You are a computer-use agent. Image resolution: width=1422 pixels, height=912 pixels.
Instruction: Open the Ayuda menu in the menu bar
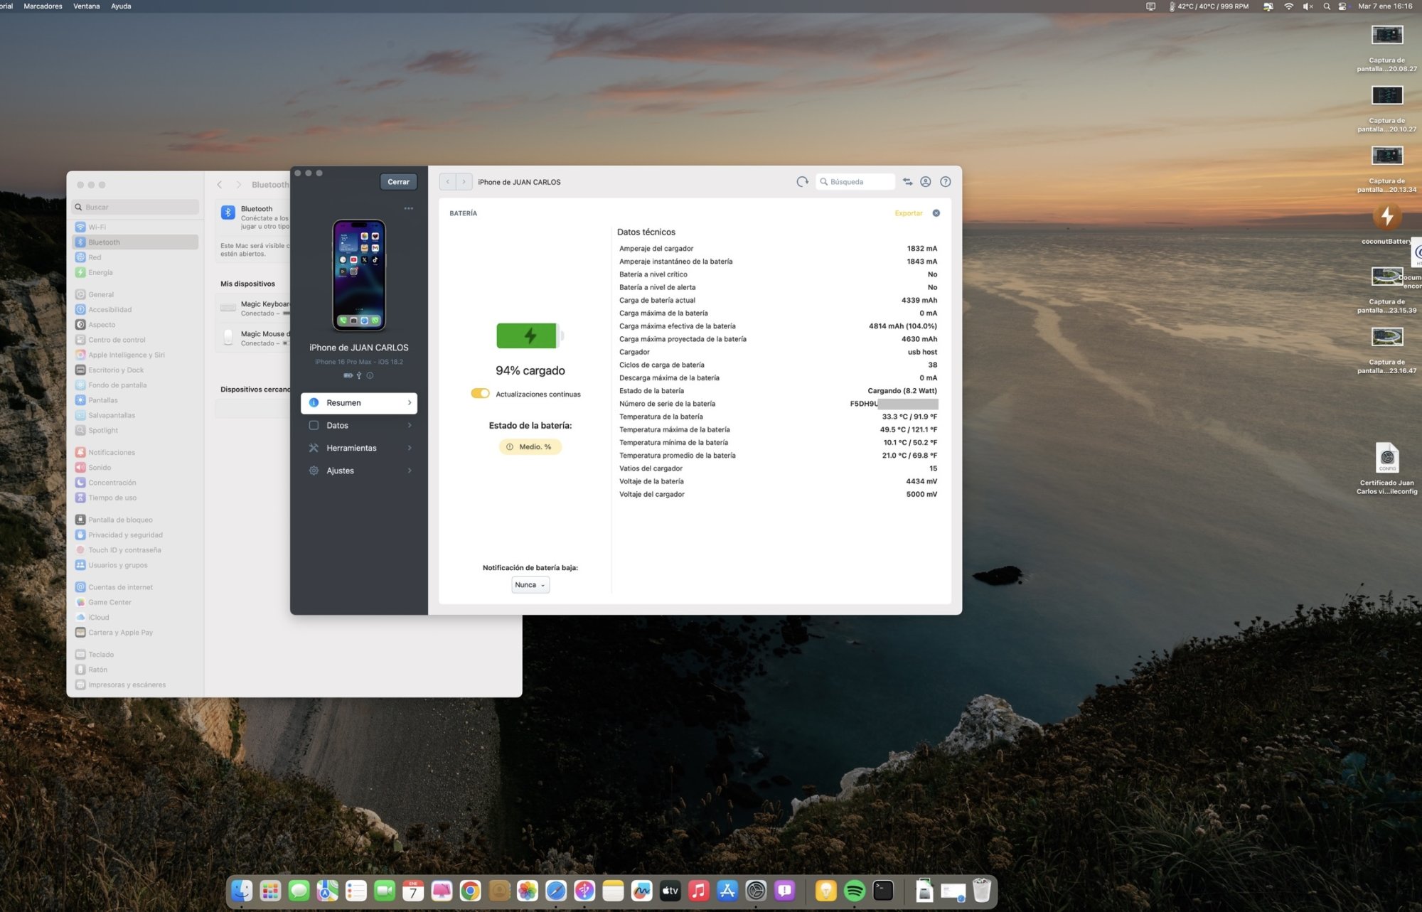(121, 6)
